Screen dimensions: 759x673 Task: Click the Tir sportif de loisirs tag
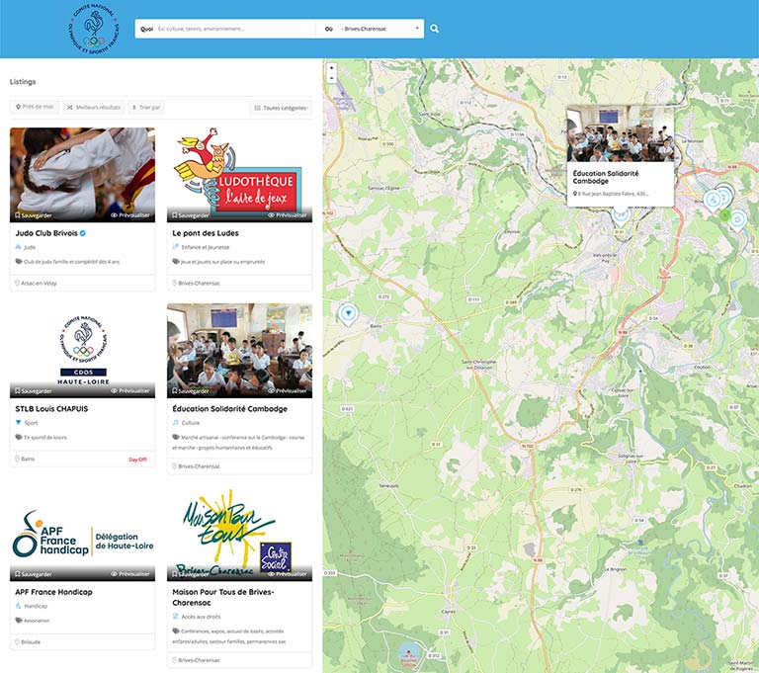coord(45,437)
